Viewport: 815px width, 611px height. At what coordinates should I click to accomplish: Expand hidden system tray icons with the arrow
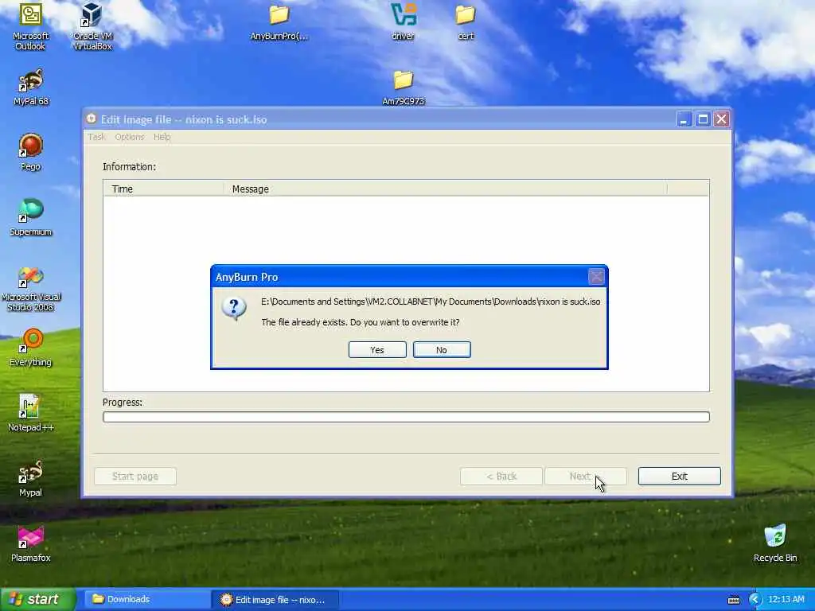tap(755, 600)
